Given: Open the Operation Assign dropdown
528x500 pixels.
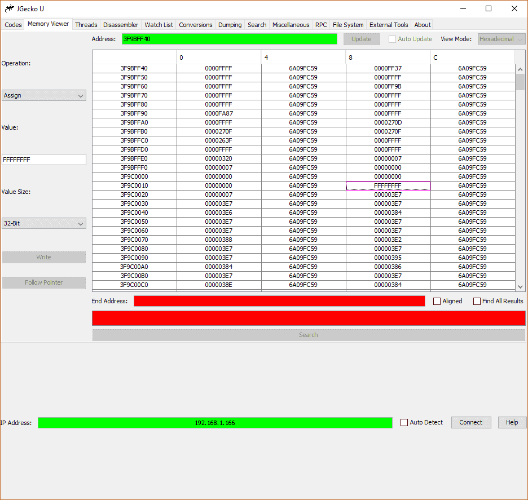Looking at the screenshot, I should click(x=44, y=96).
